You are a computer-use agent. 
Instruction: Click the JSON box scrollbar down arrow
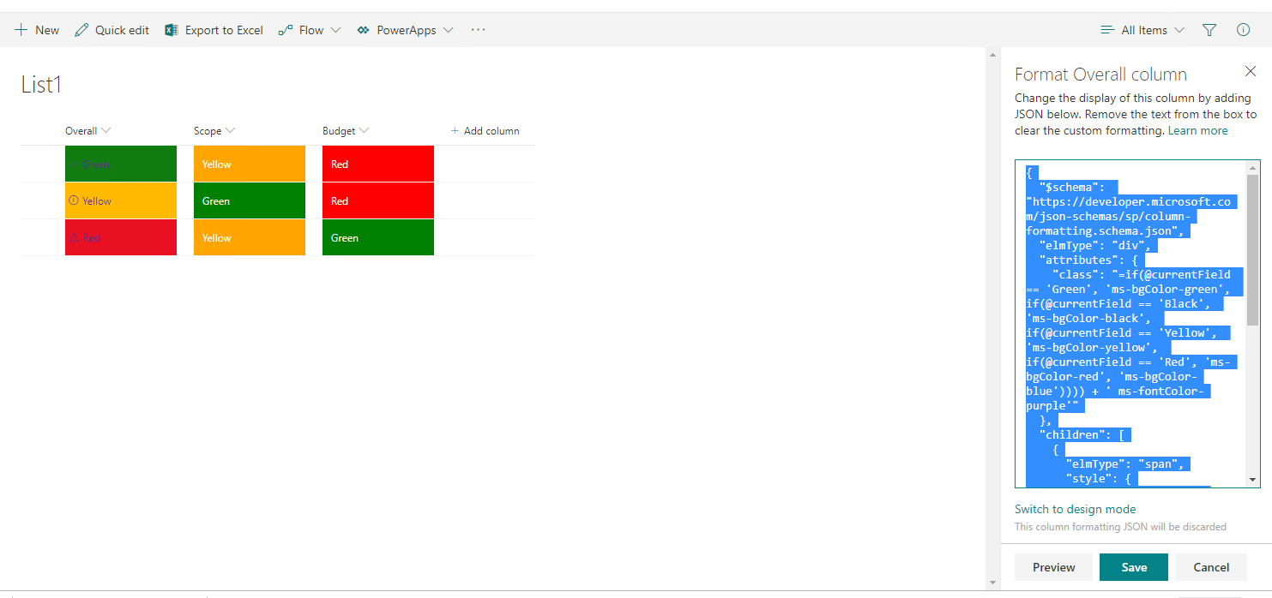click(x=1253, y=480)
